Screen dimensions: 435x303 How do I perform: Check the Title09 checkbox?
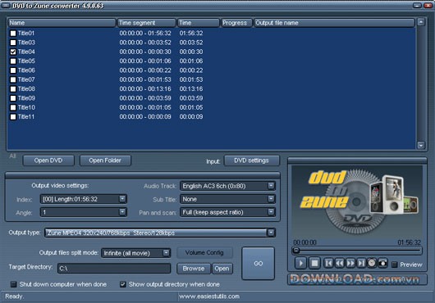(13, 98)
